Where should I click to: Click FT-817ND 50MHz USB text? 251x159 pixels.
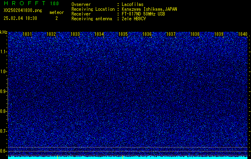[x=143, y=14]
